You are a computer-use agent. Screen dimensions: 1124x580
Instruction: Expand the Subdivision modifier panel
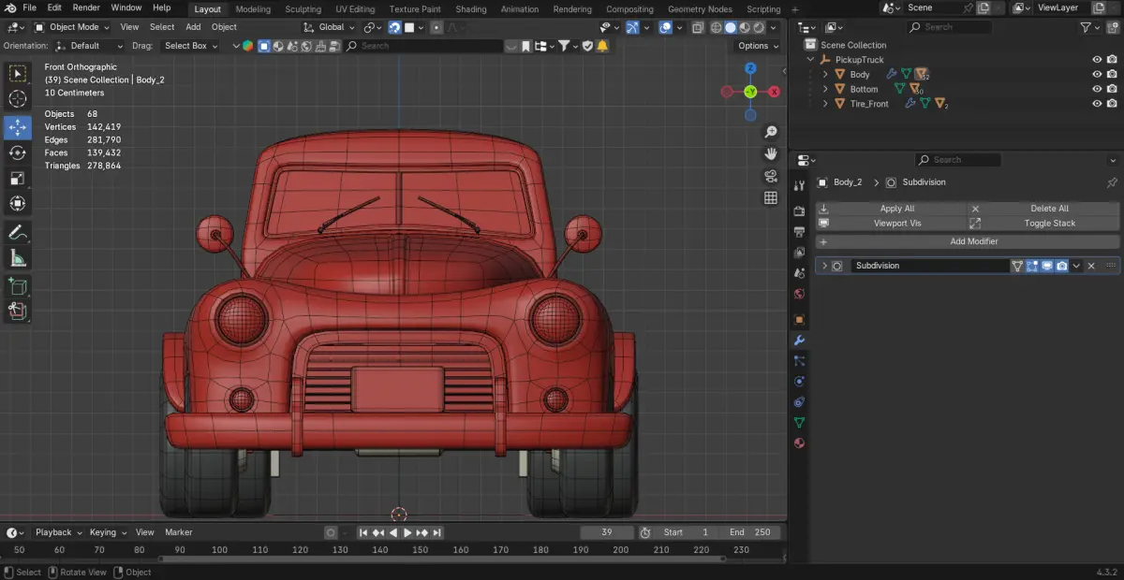(x=824, y=266)
